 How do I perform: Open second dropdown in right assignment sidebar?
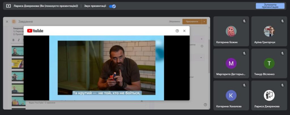(x=201, y=58)
